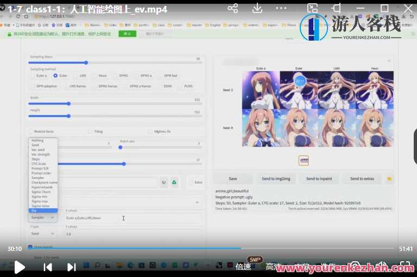Toggle the Tiling checkbox
The height and width of the screenshot is (277, 417).
tap(90, 131)
